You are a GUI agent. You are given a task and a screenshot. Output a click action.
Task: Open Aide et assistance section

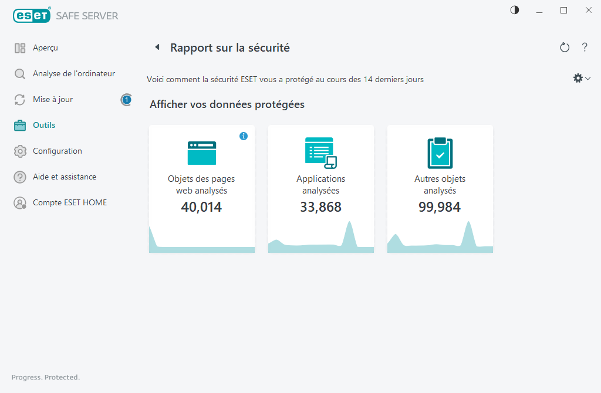pos(65,177)
